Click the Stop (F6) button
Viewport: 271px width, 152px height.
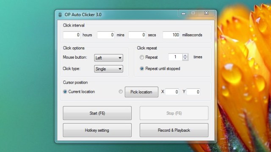tap(174, 113)
